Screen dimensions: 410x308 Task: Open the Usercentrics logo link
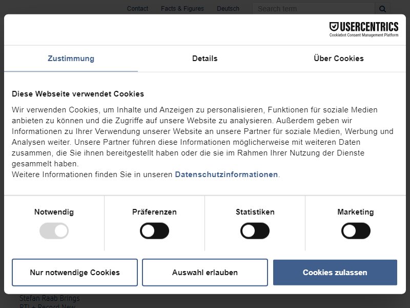(x=364, y=29)
